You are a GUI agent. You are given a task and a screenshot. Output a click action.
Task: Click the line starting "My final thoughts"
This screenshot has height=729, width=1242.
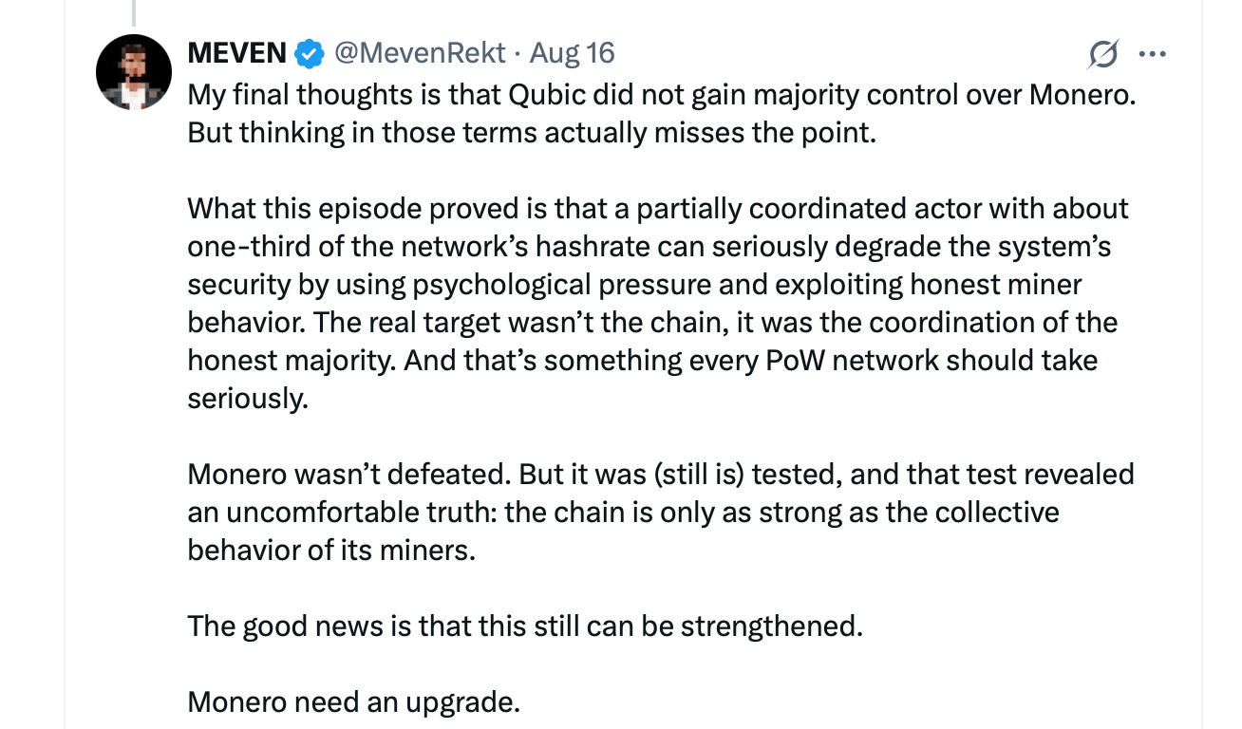[x=661, y=95]
